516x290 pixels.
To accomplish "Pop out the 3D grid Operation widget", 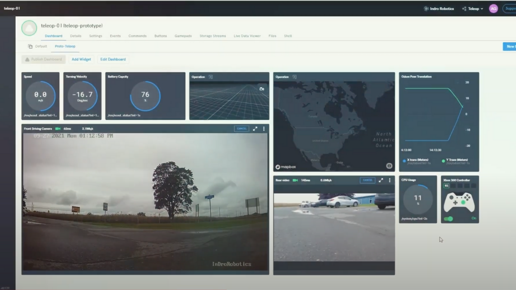I will pos(211,77).
